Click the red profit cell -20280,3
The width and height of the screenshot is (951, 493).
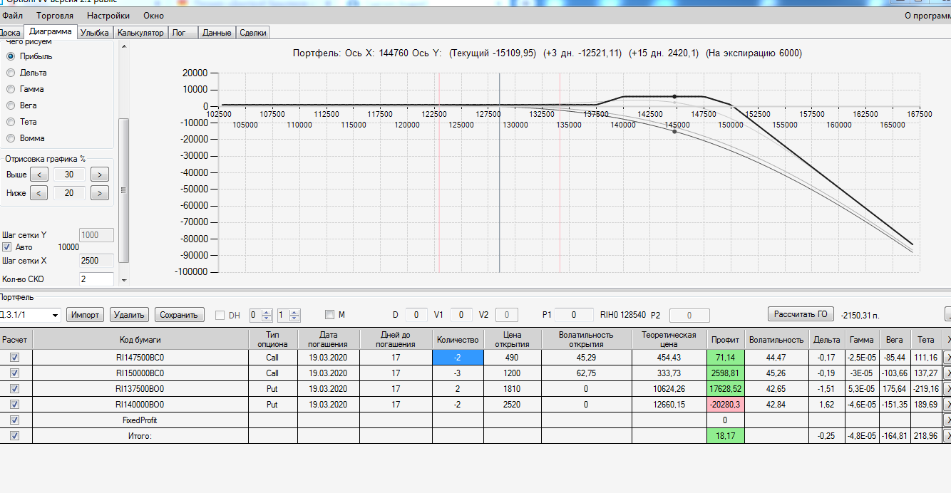(725, 405)
